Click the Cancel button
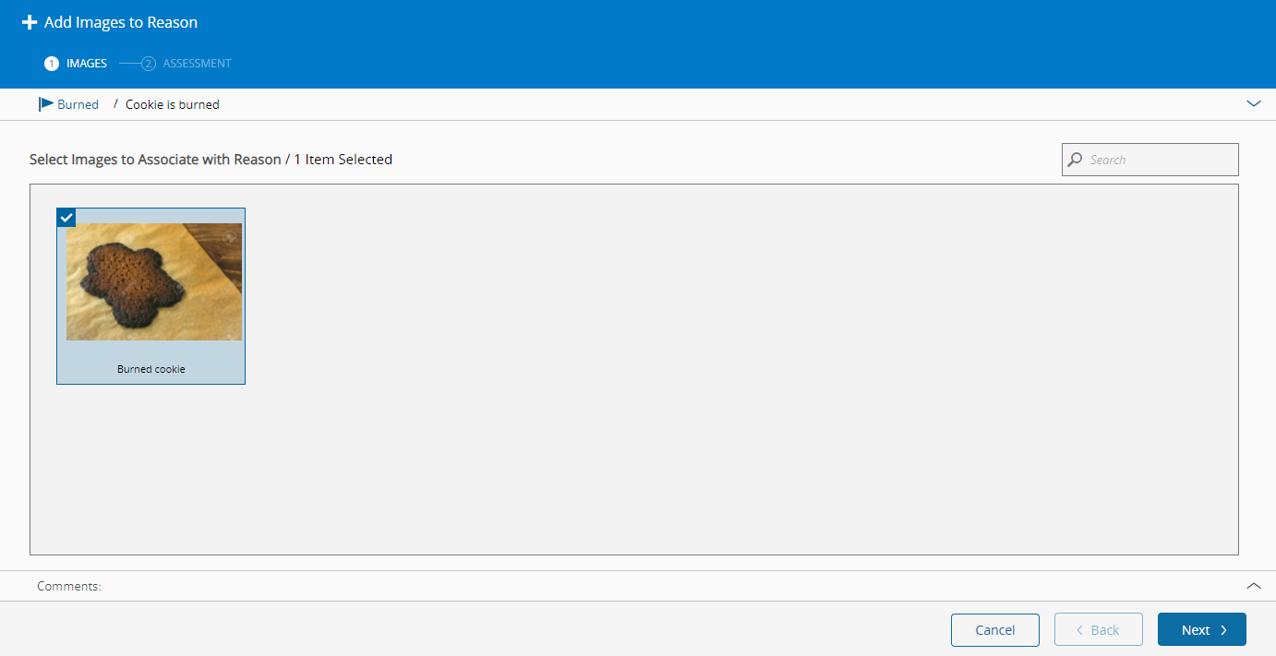The width and height of the screenshot is (1276, 656). pos(995,629)
